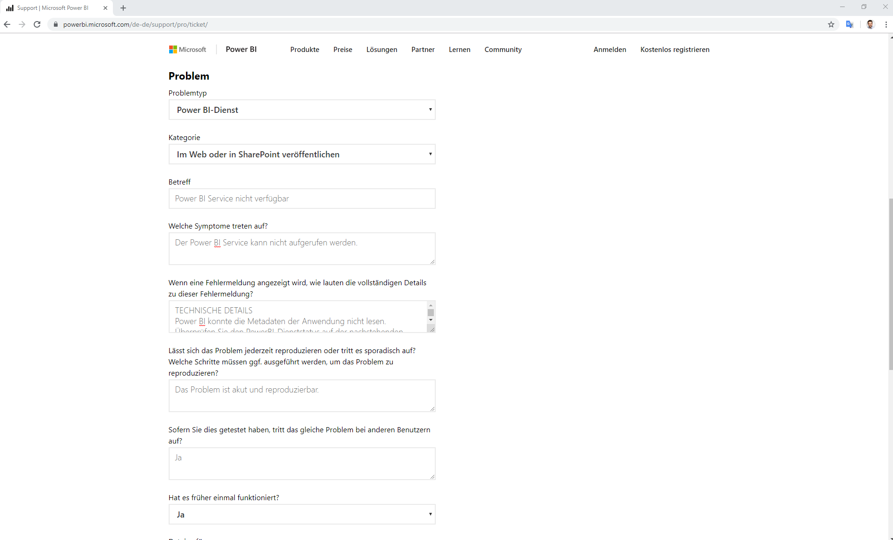The image size is (893, 540).
Task: Open Chrome three-dot menu
Action: [x=886, y=24]
